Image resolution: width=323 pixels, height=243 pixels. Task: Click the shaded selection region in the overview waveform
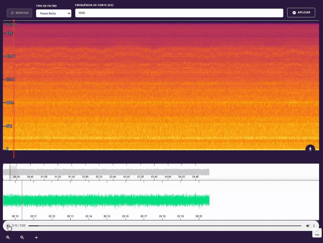(x=13, y=172)
